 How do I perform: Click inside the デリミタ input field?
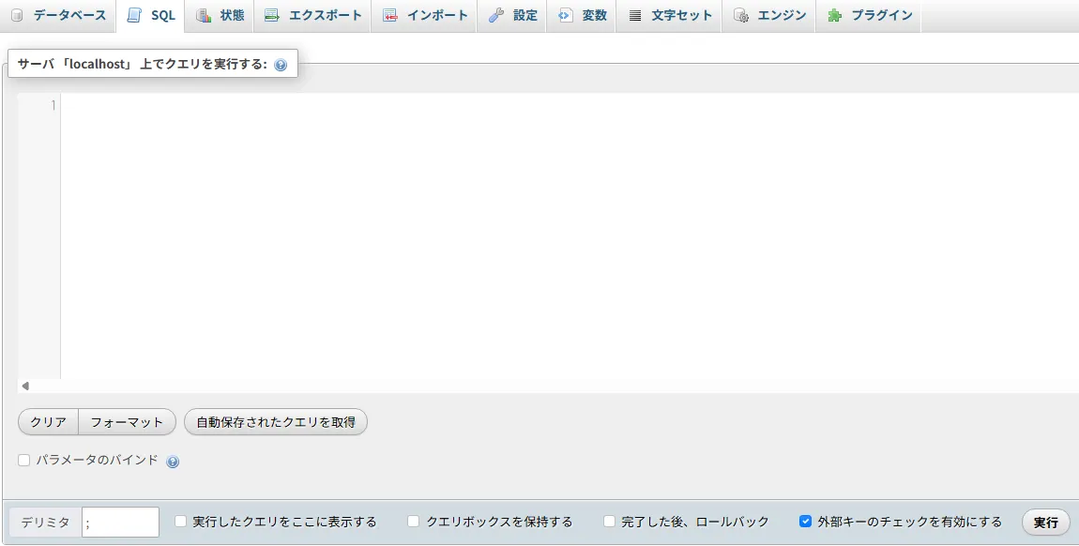coord(120,523)
